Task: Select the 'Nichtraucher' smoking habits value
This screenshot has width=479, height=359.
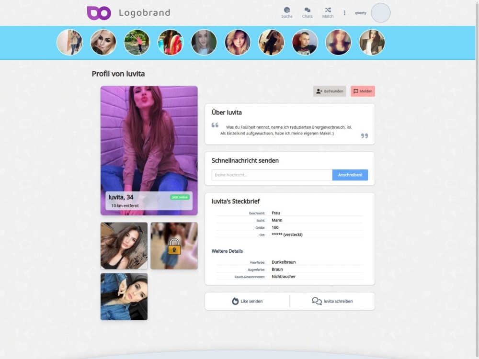Action: point(284,277)
